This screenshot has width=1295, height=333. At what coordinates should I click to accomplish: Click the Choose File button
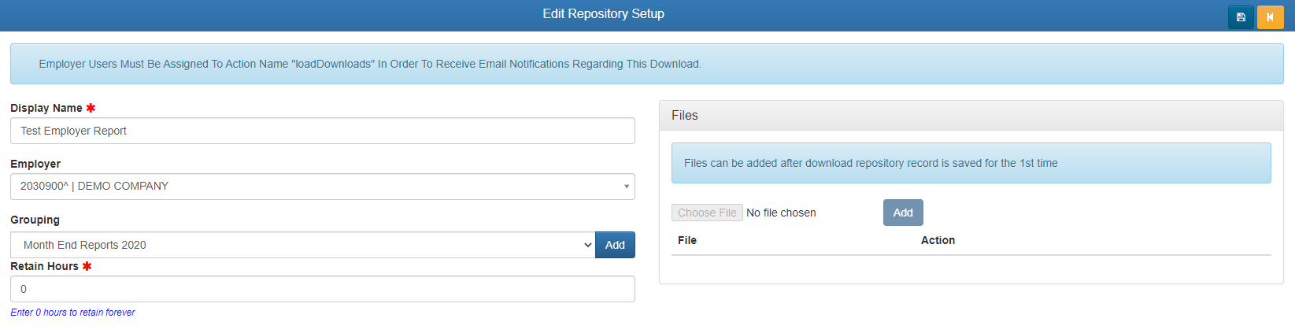(707, 213)
